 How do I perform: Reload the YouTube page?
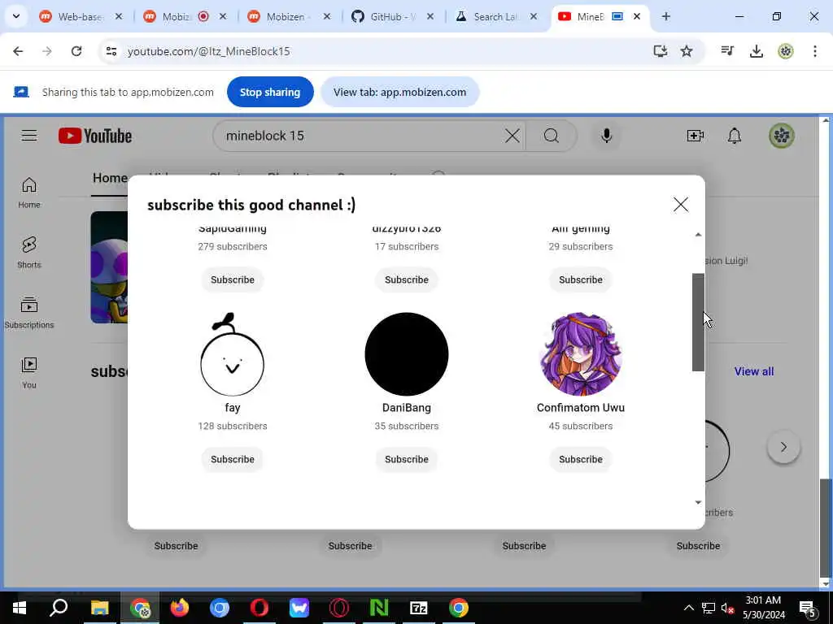[76, 51]
